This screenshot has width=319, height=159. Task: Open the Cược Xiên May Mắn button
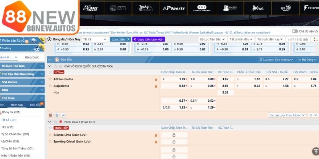coord(148,39)
